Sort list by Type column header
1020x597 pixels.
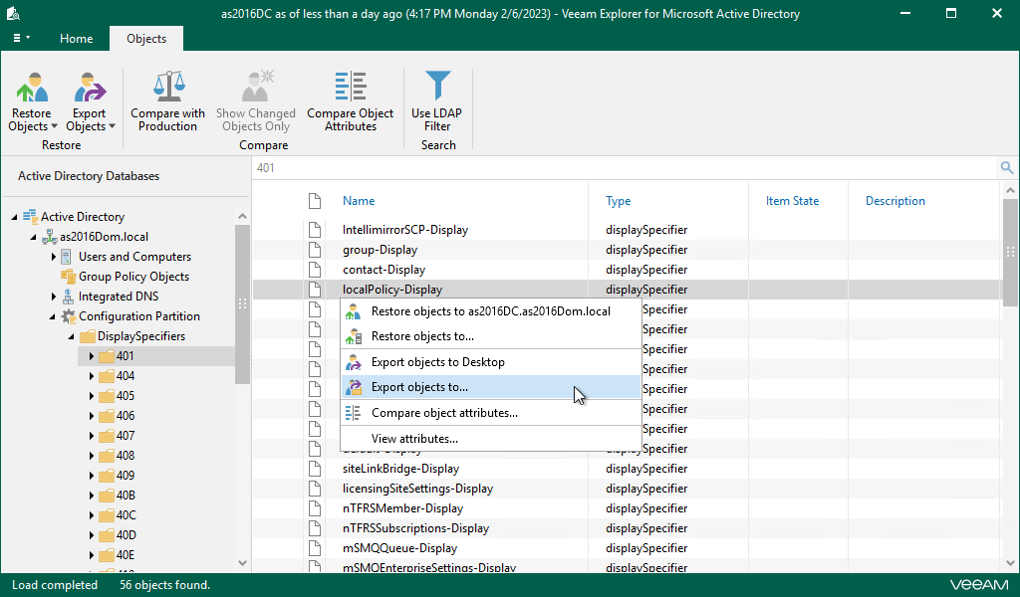click(x=618, y=201)
